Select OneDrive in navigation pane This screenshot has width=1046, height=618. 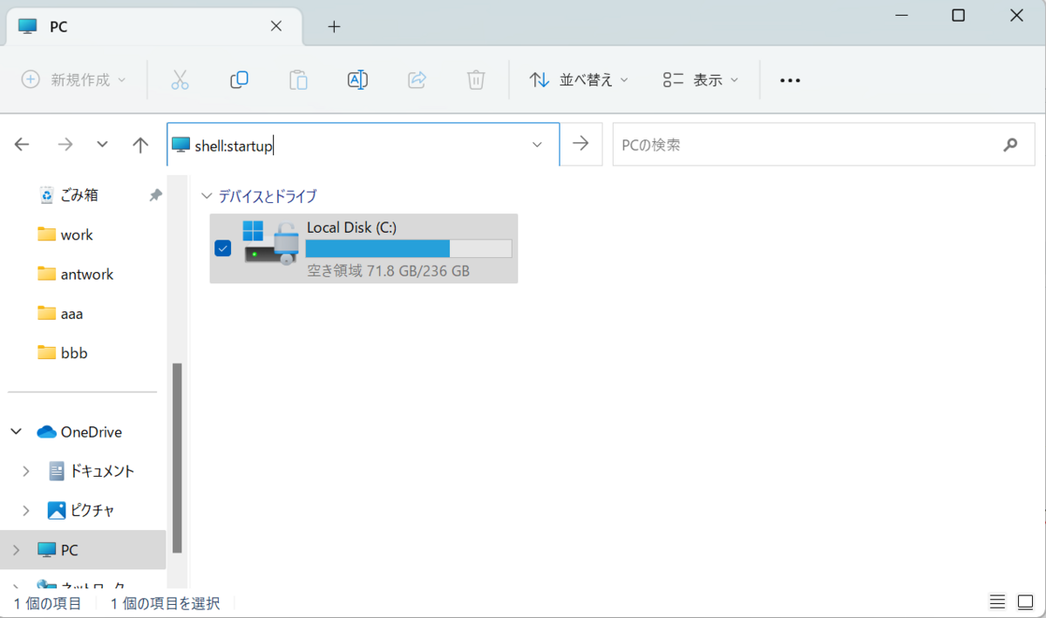point(92,431)
